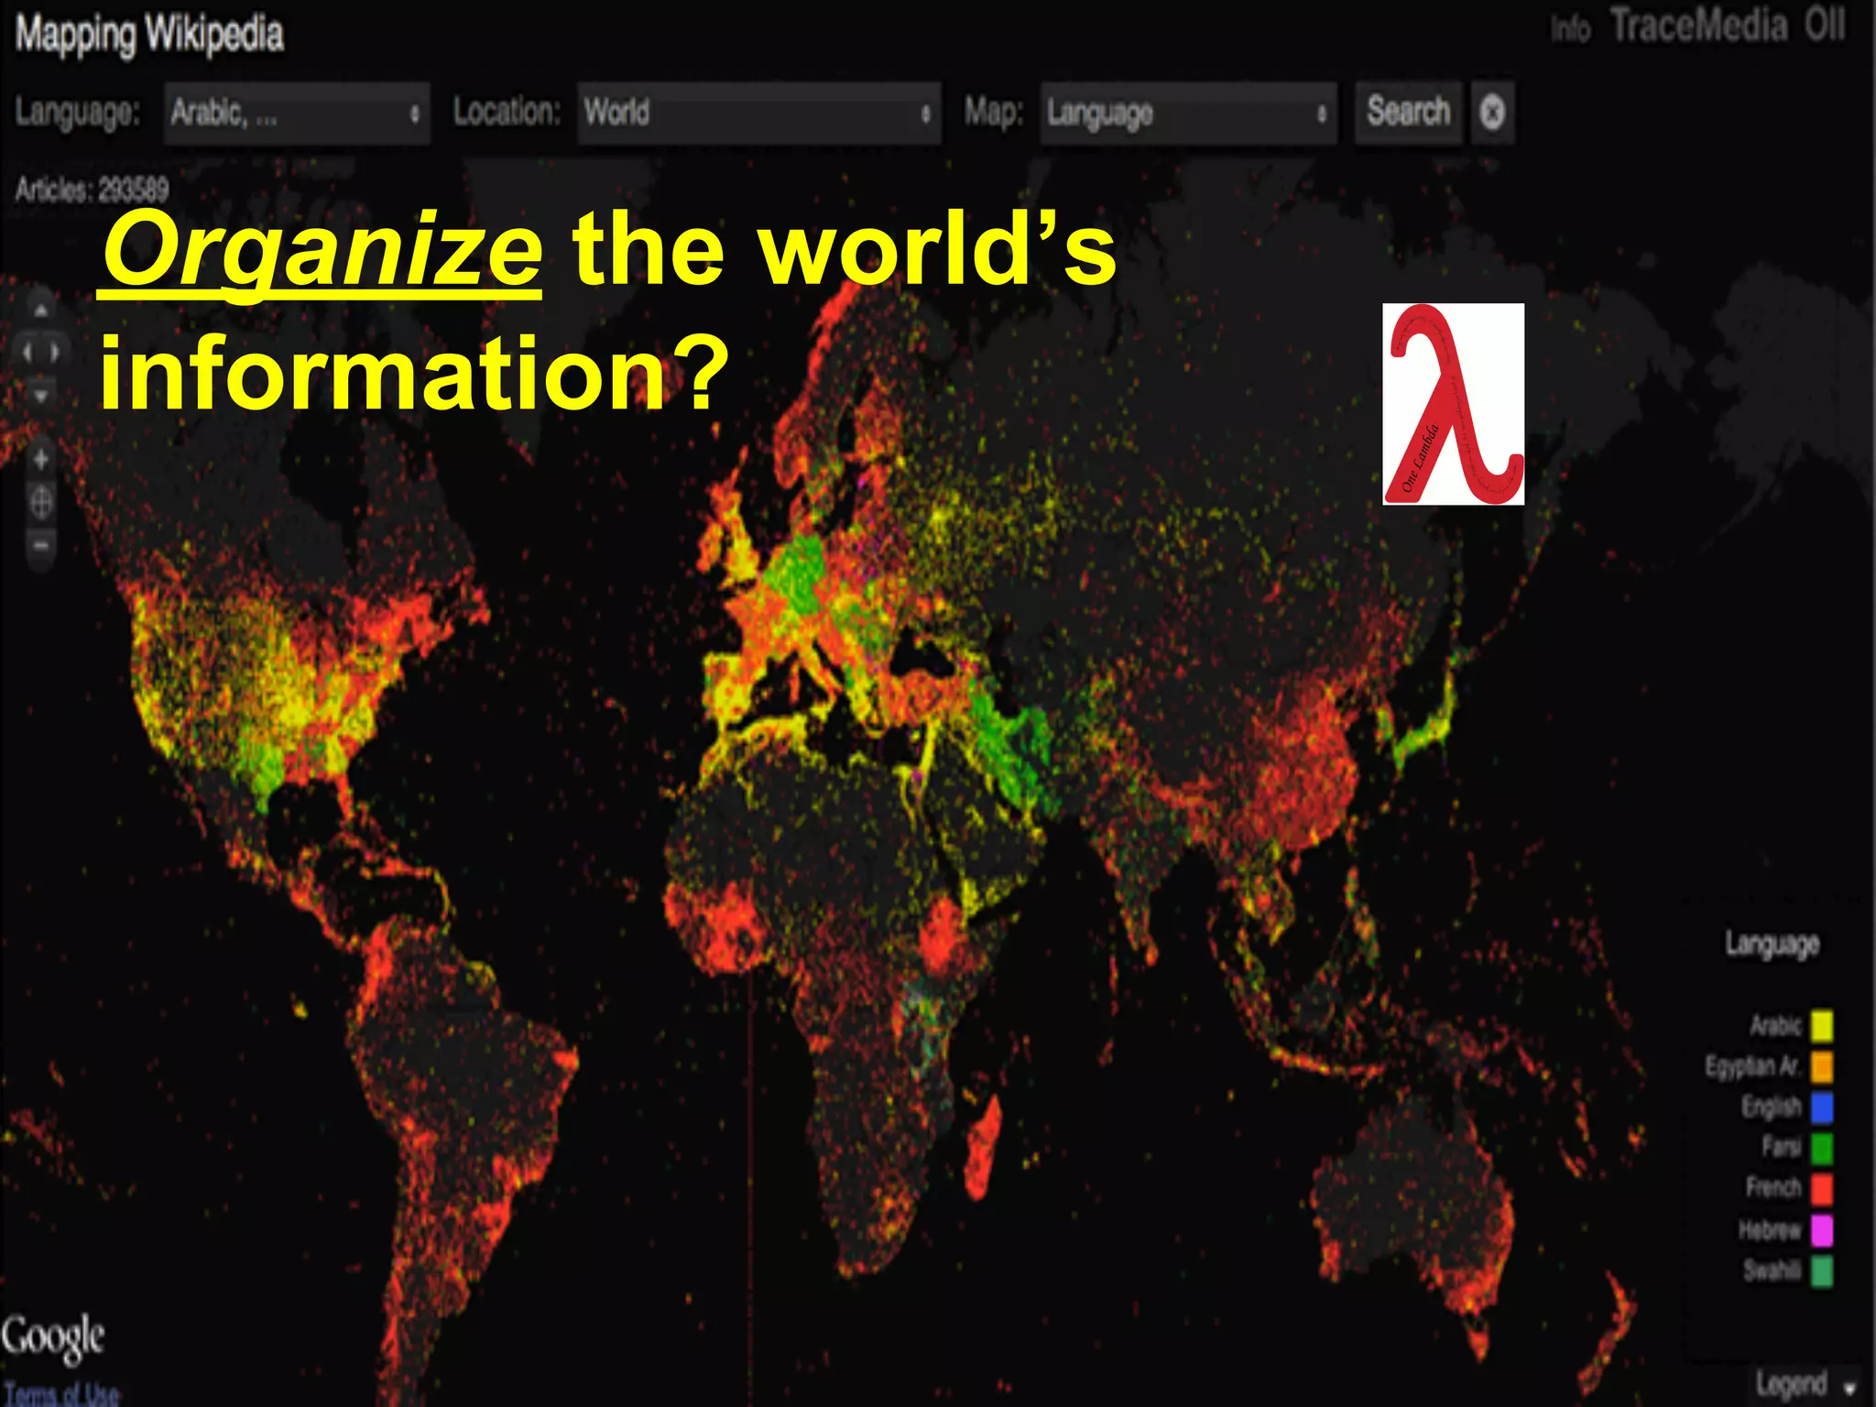
Task: Pan the map left with the arrow
Action: [27, 352]
